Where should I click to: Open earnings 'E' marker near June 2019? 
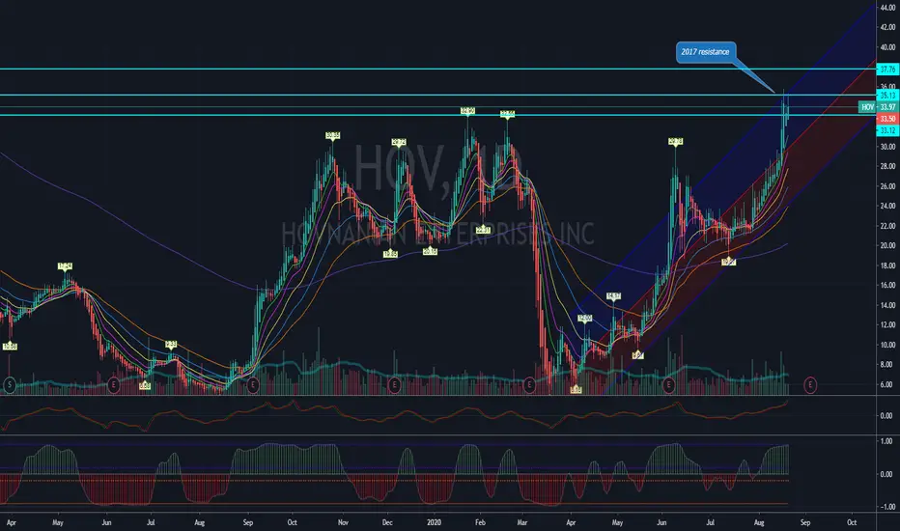coord(114,385)
